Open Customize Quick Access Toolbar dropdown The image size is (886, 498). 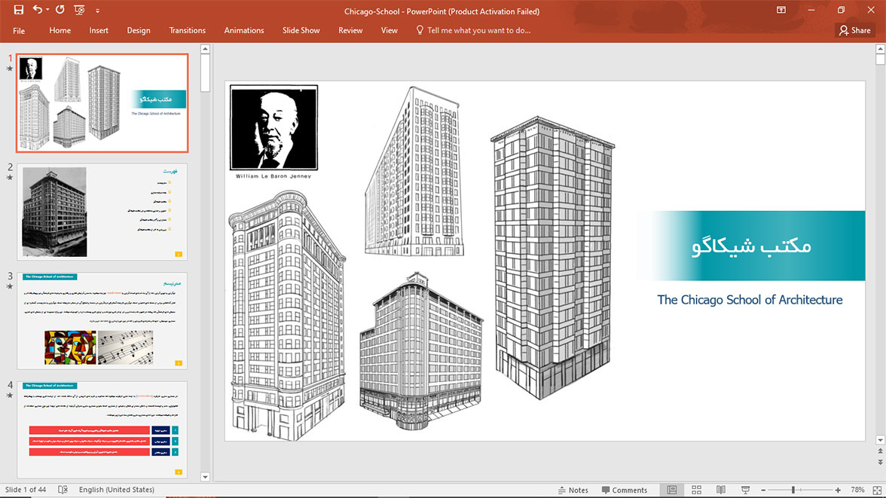point(97,11)
